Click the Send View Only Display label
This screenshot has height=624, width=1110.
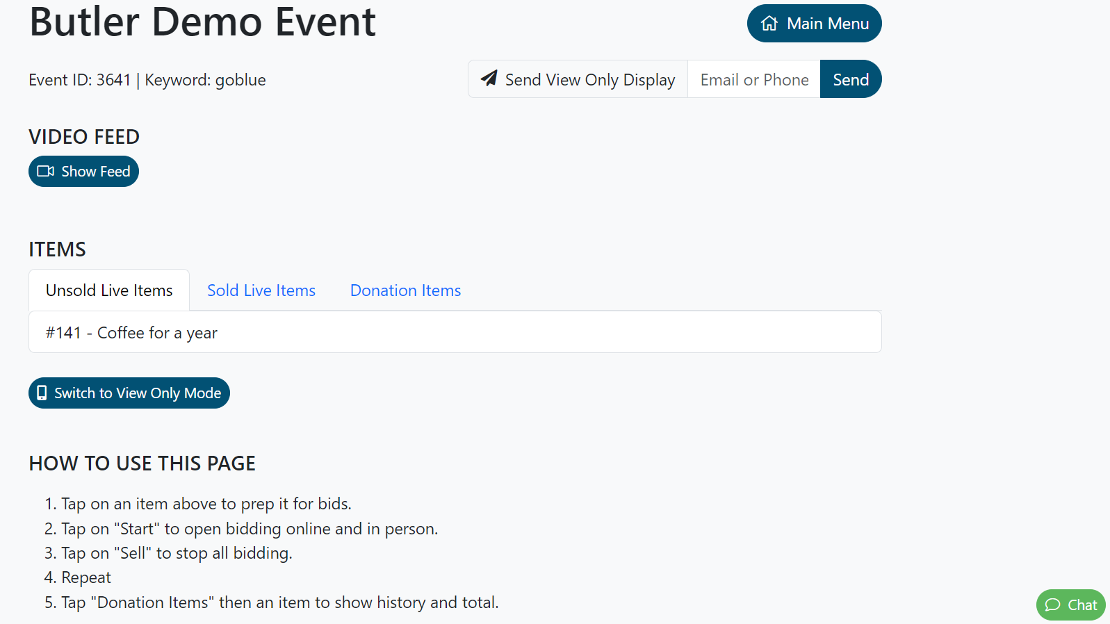click(589, 80)
